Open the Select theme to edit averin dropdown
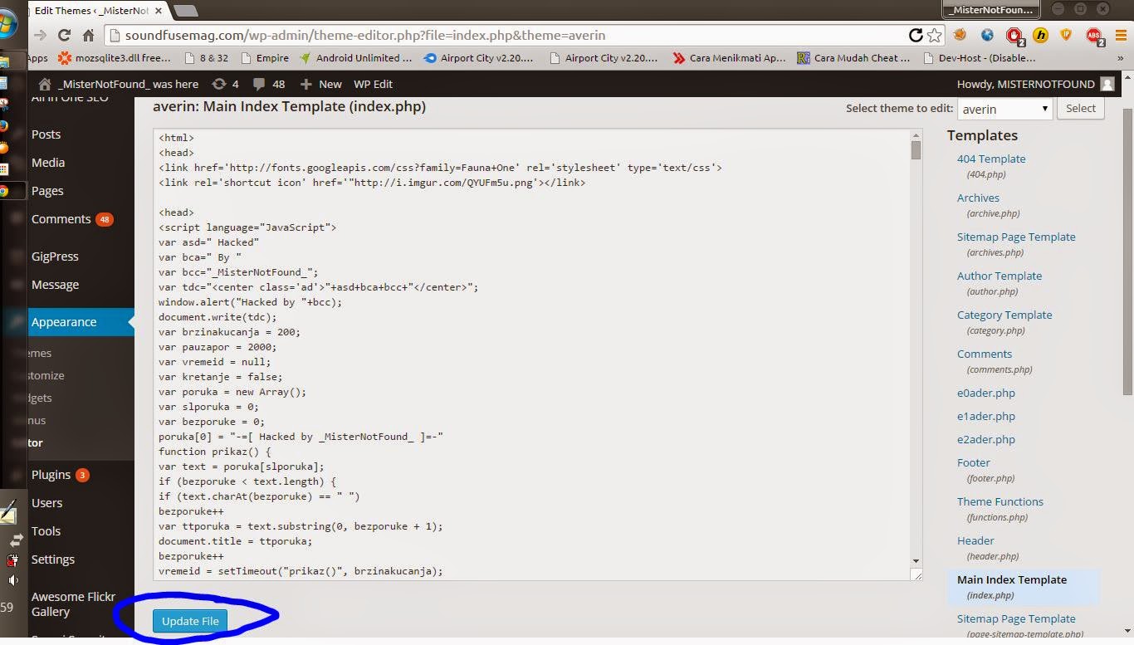Viewport: 1134px width, 645px height. coord(1004,108)
